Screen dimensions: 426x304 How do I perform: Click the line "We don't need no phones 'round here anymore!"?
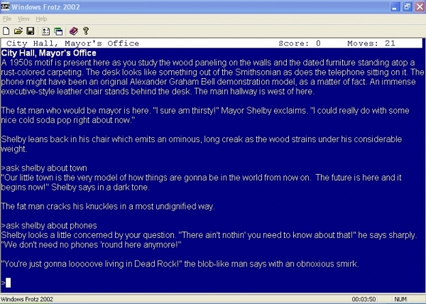click(x=91, y=245)
